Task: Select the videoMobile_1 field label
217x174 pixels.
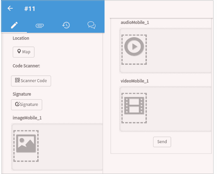Action: pyautogui.click(x=135, y=81)
